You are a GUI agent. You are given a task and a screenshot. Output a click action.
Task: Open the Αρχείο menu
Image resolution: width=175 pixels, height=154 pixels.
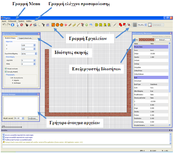[x=4, y=21]
